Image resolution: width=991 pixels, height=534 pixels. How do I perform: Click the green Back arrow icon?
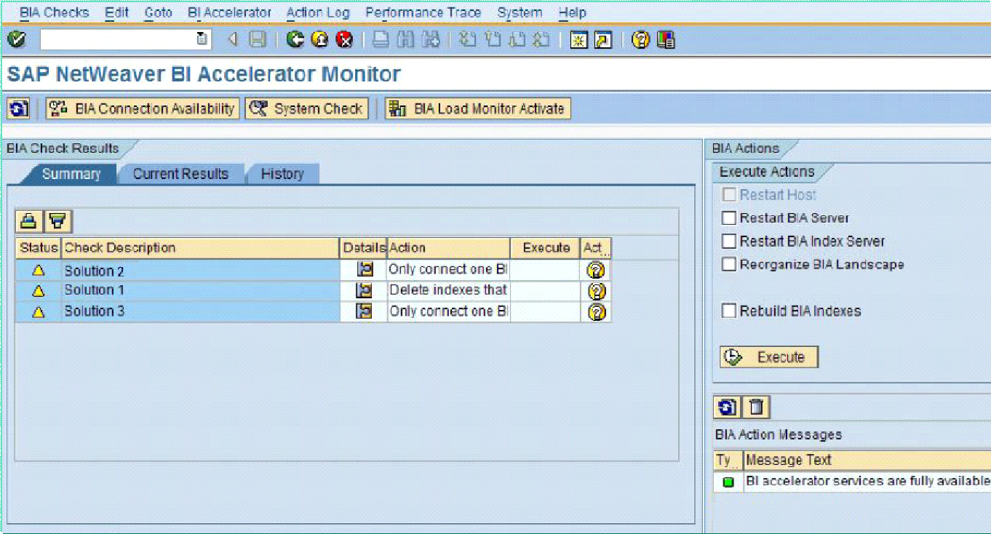tap(295, 39)
